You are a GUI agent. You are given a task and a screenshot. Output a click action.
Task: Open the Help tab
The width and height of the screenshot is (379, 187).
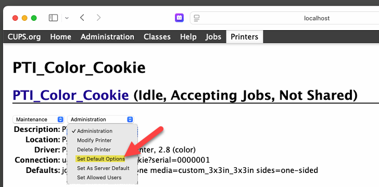[x=188, y=37]
